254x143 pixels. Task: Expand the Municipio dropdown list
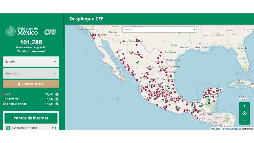point(31,73)
